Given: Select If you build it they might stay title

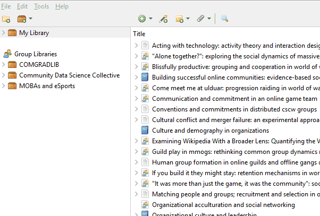Looking at the screenshot, I should point(236,173).
